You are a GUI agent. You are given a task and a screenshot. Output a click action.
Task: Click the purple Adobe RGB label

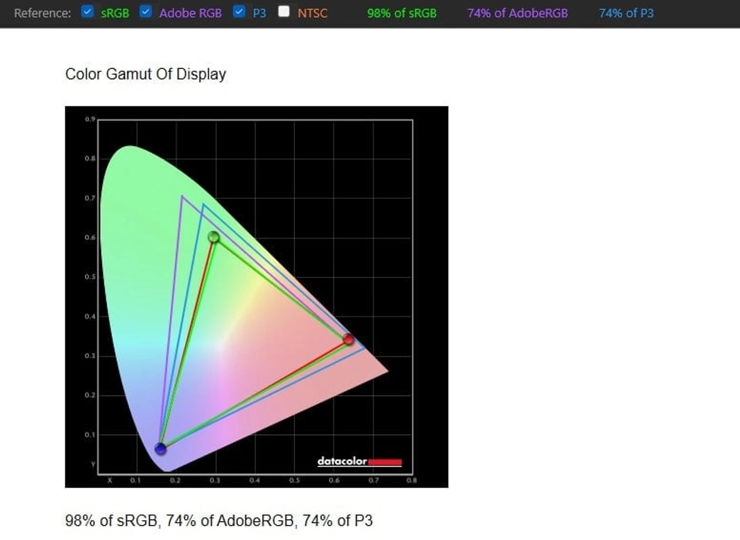190,13
